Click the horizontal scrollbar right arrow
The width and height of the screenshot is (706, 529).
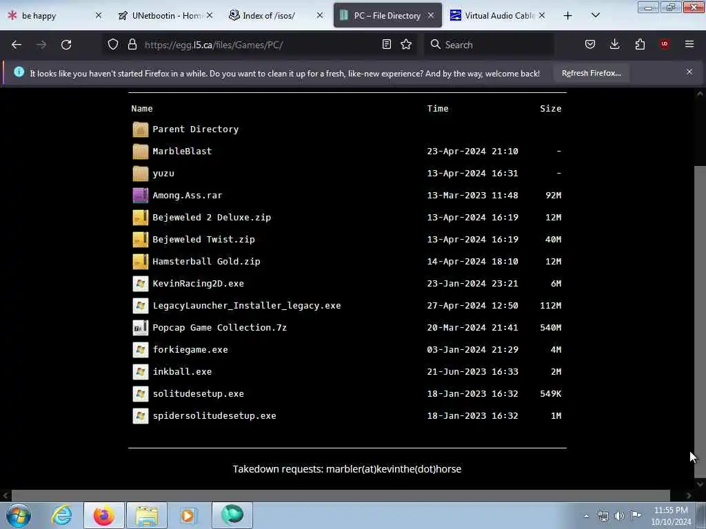click(689, 495)
